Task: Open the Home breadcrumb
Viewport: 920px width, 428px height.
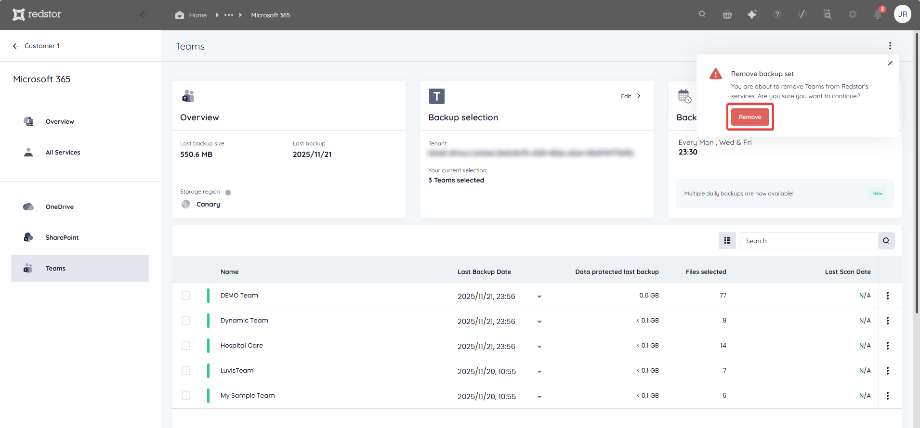Action: pyautogui.click(x=191, y=15)
